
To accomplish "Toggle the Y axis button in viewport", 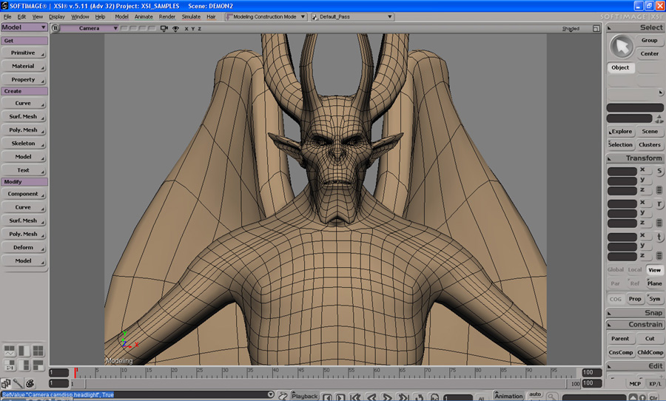I will (x=193, y=29).
